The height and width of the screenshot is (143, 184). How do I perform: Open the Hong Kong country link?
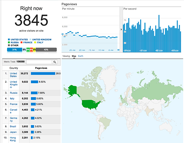tap(13, 139)
